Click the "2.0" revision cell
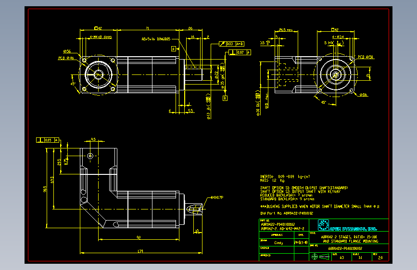Viewport: 417px width, 270px height. [380, 257]
